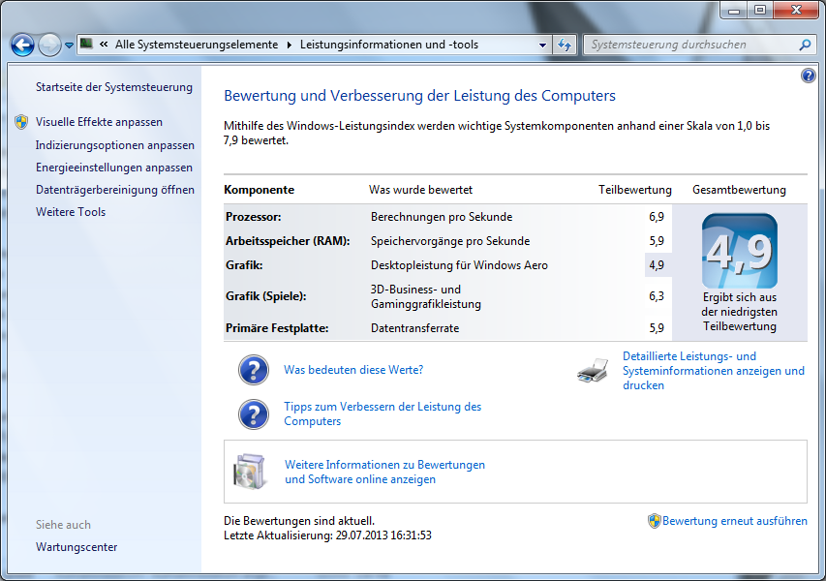The image size is (826, 581).
Task: Maximize the window
Action: (760, 11)
